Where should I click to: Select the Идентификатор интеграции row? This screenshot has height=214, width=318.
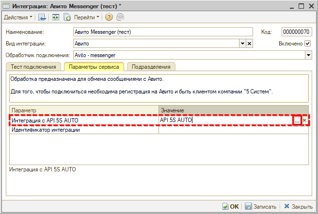tap(83, 130)
